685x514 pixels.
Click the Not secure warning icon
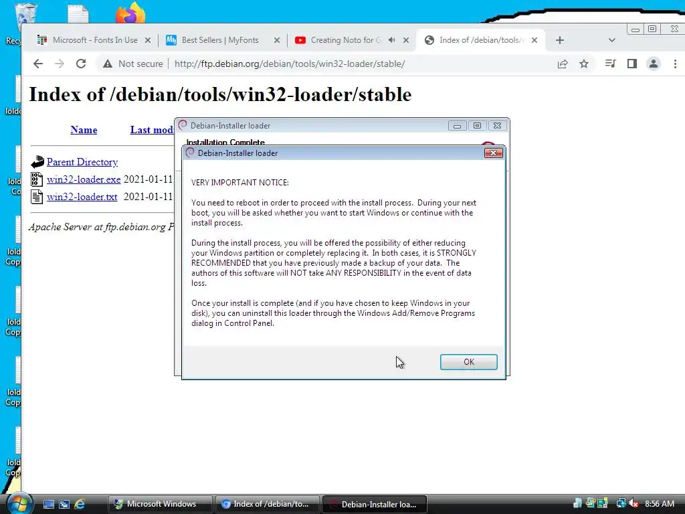click(108, 64)
